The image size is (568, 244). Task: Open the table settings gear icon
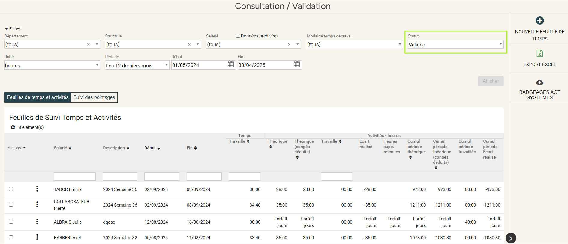tap(13, 127)
